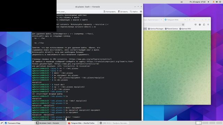Click the 'cp ~/abc1 equiplist2' command line

point(76,101)
